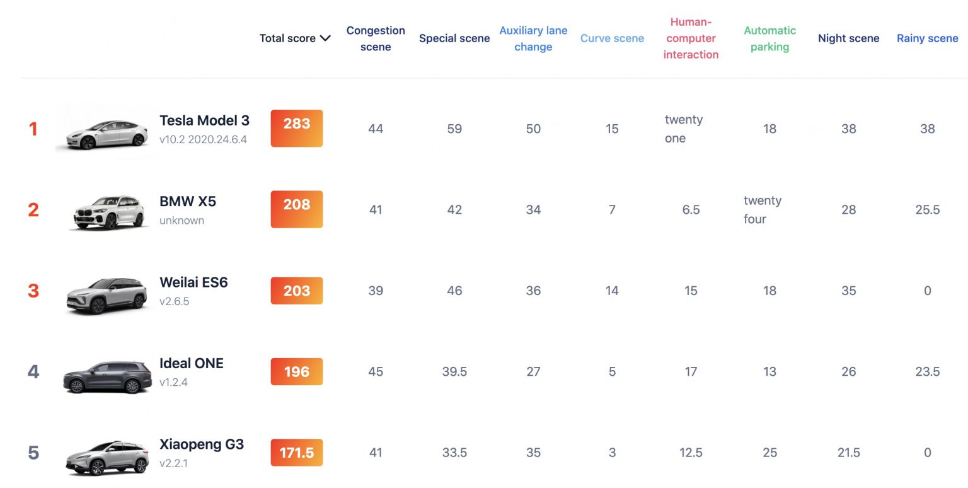
Task: Select the Congestion scene column header
Action: tap(376, 38)
